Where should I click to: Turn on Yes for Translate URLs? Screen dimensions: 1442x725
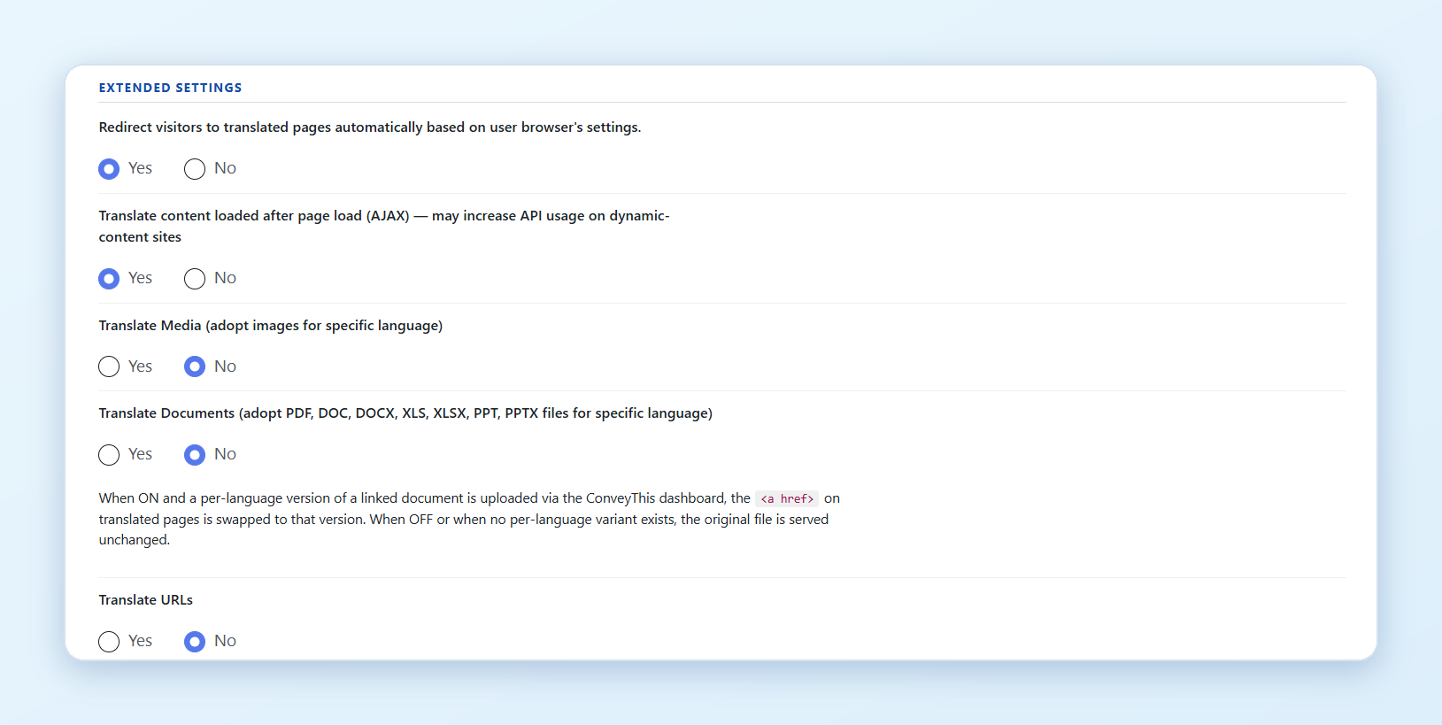click(x=109, y=641)
